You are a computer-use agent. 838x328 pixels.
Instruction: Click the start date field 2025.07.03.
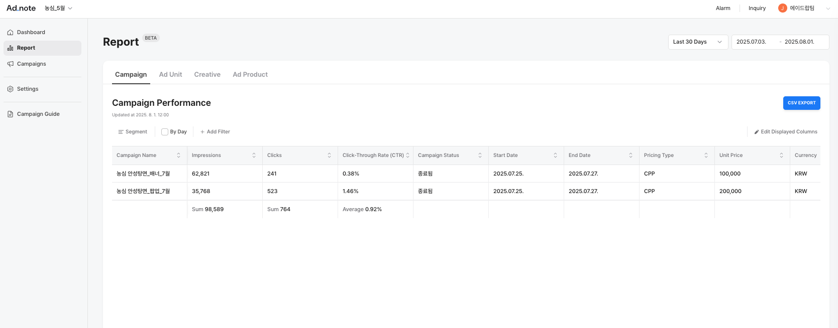[751, 42]
